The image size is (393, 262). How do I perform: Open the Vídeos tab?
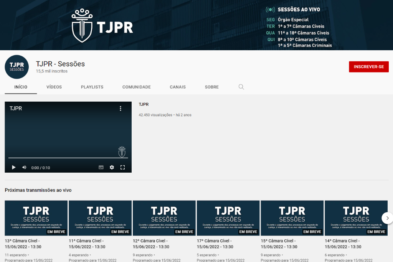(54, 87)
